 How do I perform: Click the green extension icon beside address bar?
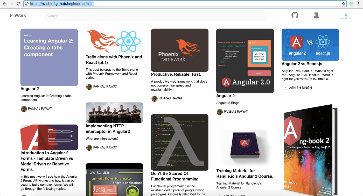click(x=351, y=4)
